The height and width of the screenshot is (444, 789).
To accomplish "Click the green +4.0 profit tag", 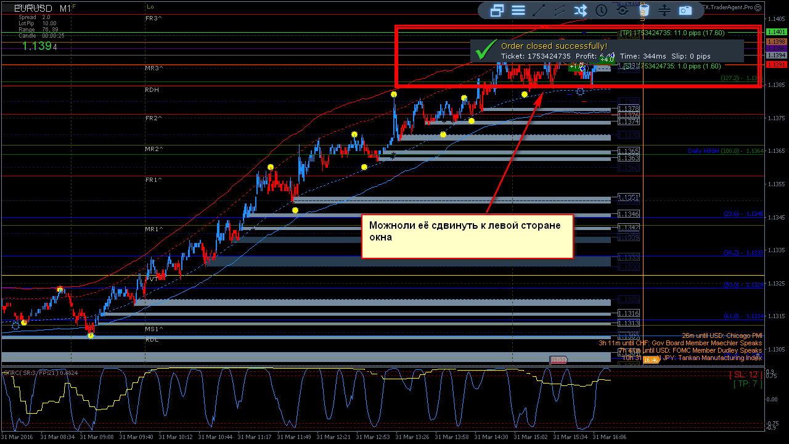I will [x=607, y=59].
